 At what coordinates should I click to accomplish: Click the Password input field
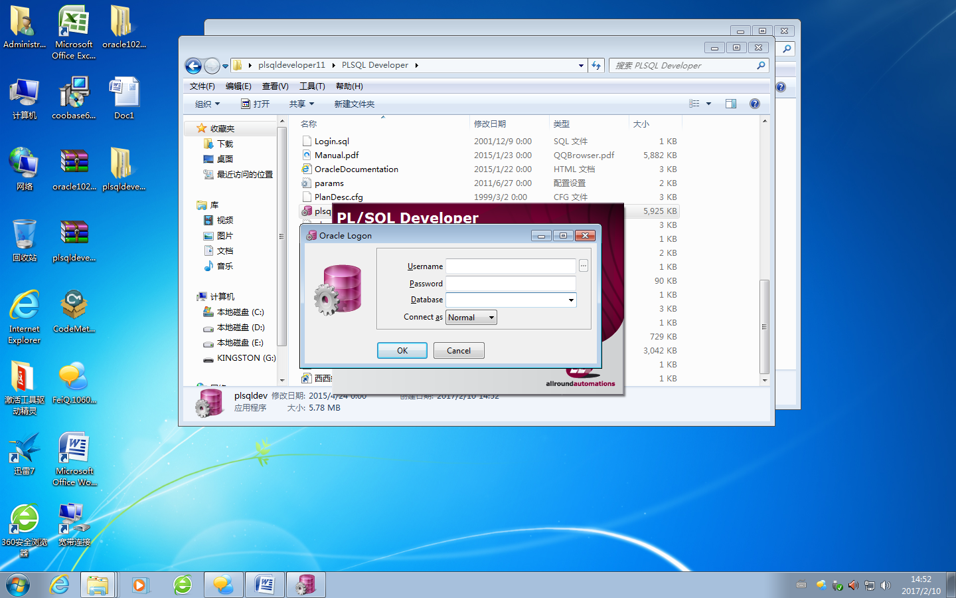(x=511, y=283)
